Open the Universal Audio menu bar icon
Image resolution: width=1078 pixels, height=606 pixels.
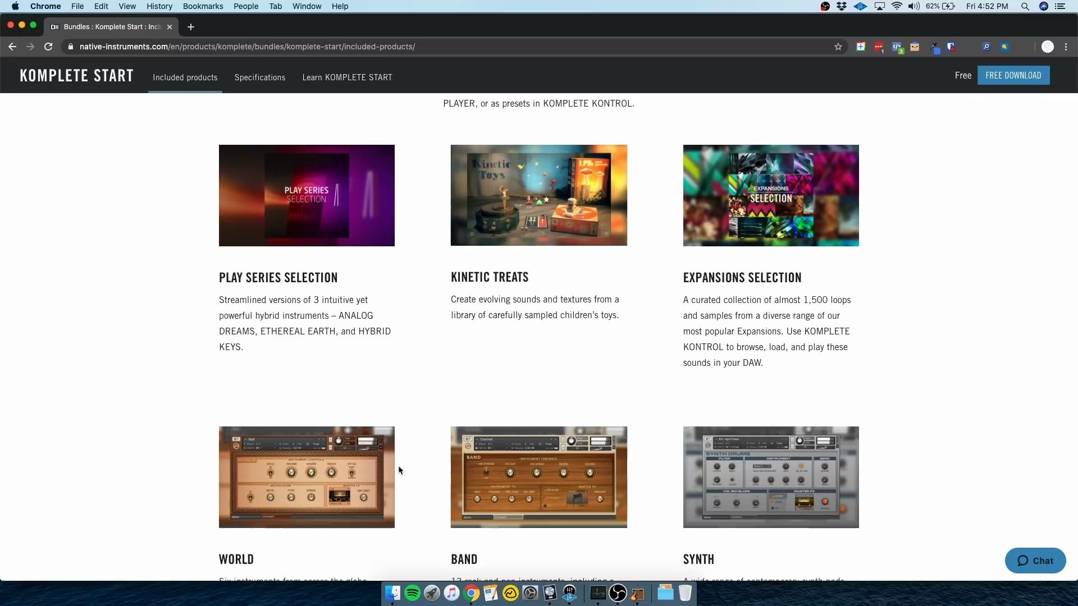pyautogui.click(x=860, y=6)
